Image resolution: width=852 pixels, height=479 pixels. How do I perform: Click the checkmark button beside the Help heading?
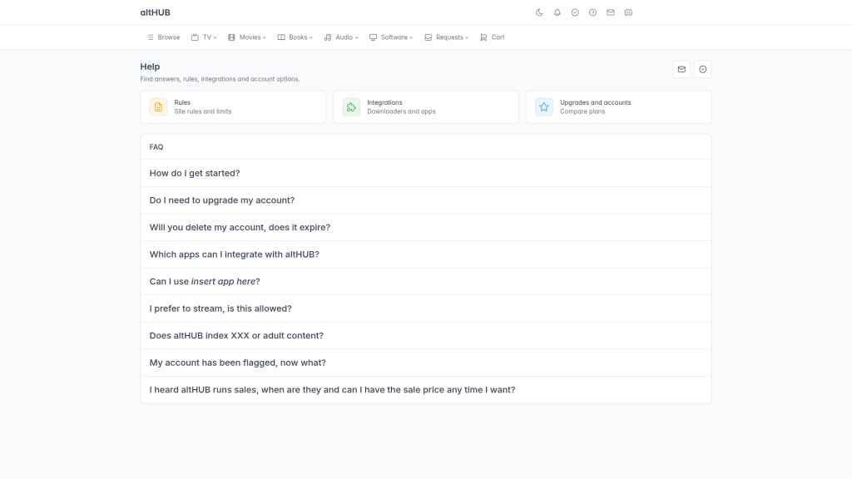pos(702,70)
